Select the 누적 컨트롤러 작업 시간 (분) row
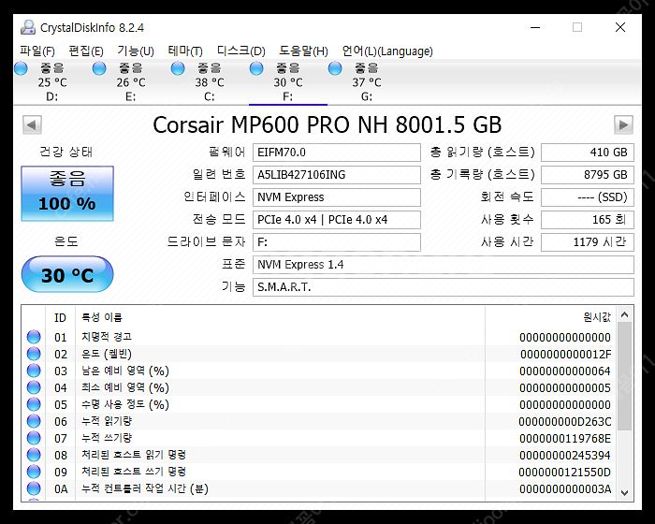The image size is (655, 524). click(319, 488)
